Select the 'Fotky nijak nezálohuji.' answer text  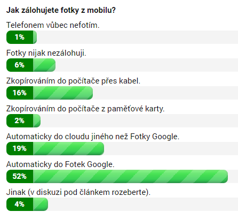click(46, 53)
